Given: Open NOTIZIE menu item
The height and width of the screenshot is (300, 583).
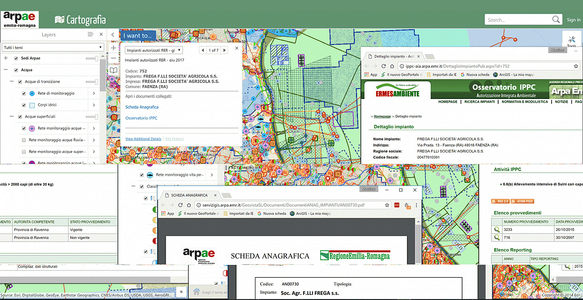Looking at the screenshot, I should (561, 102).
